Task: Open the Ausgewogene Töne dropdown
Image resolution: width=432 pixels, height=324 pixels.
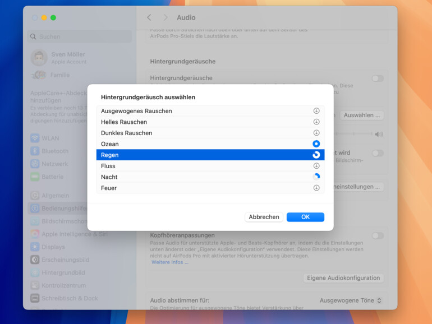Action: tap(351, 300)
